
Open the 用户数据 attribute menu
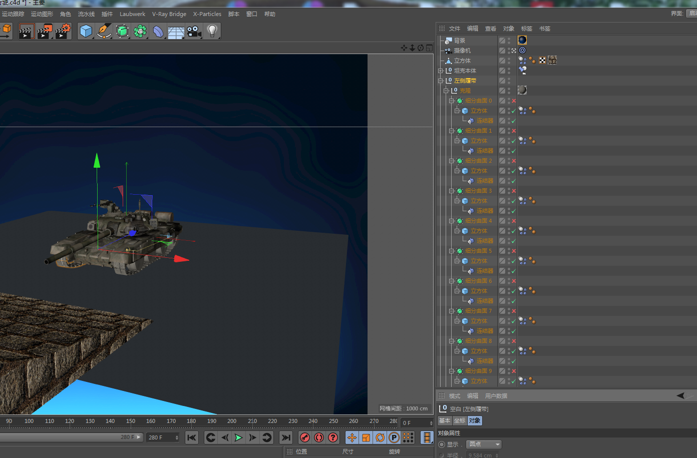(x=496, y=396)
